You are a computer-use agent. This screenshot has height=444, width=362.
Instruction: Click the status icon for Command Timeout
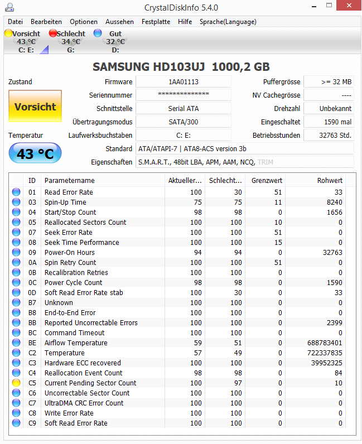[16, 332]
